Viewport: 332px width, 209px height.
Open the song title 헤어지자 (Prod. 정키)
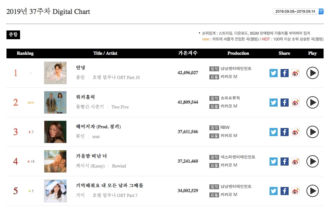[98, 126]
